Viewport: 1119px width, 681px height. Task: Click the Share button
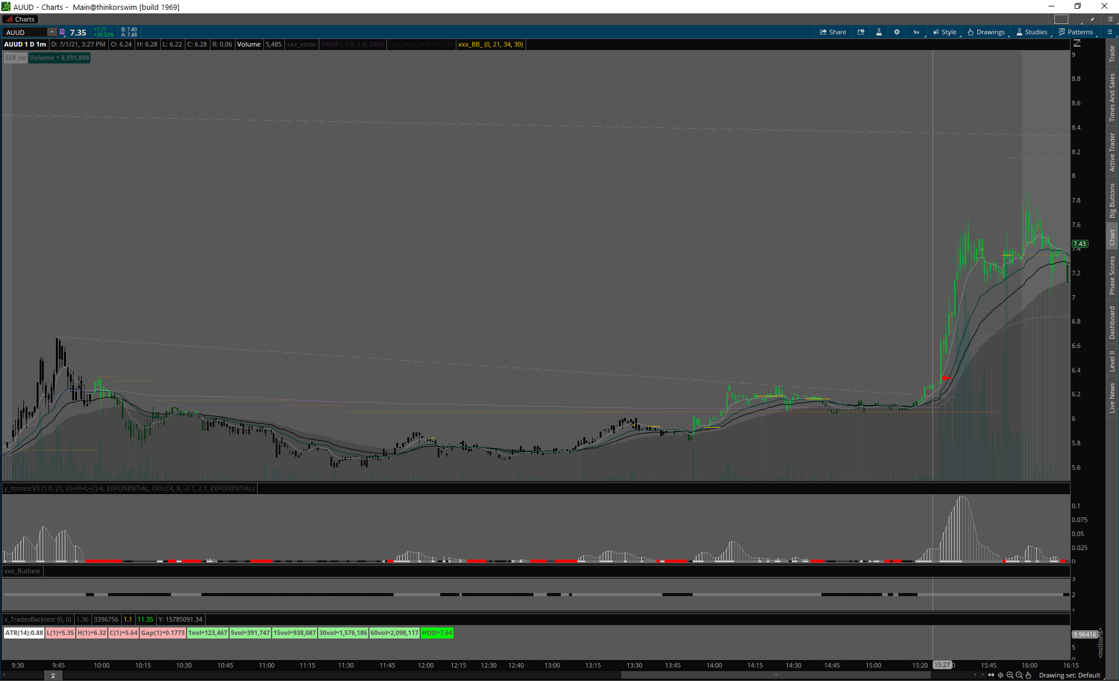point(833,32)
